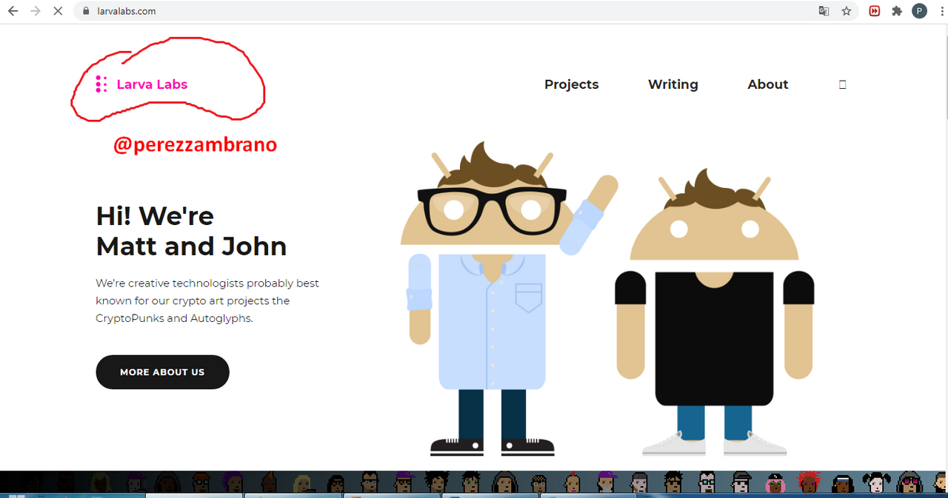
Task: Click the "CryptoPunks and Autoglyphs." text line
Action: pyautogui.click(x=174, y=319)
